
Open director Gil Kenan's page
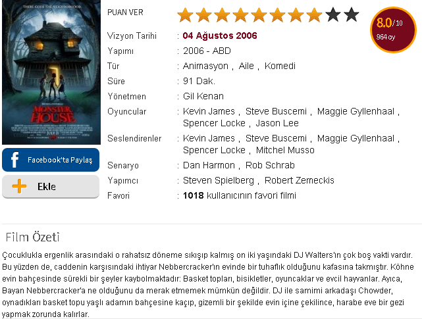tap(203, 96)
